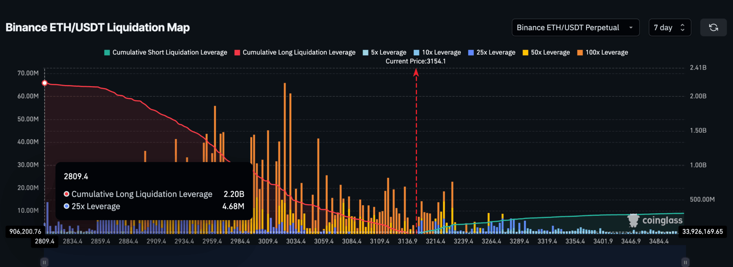Screen dimensions: 733x267
Task: Click the tallest orange 100x leverage bar
Action: 284,152
